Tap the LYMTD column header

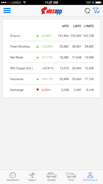tap(89, 26)
